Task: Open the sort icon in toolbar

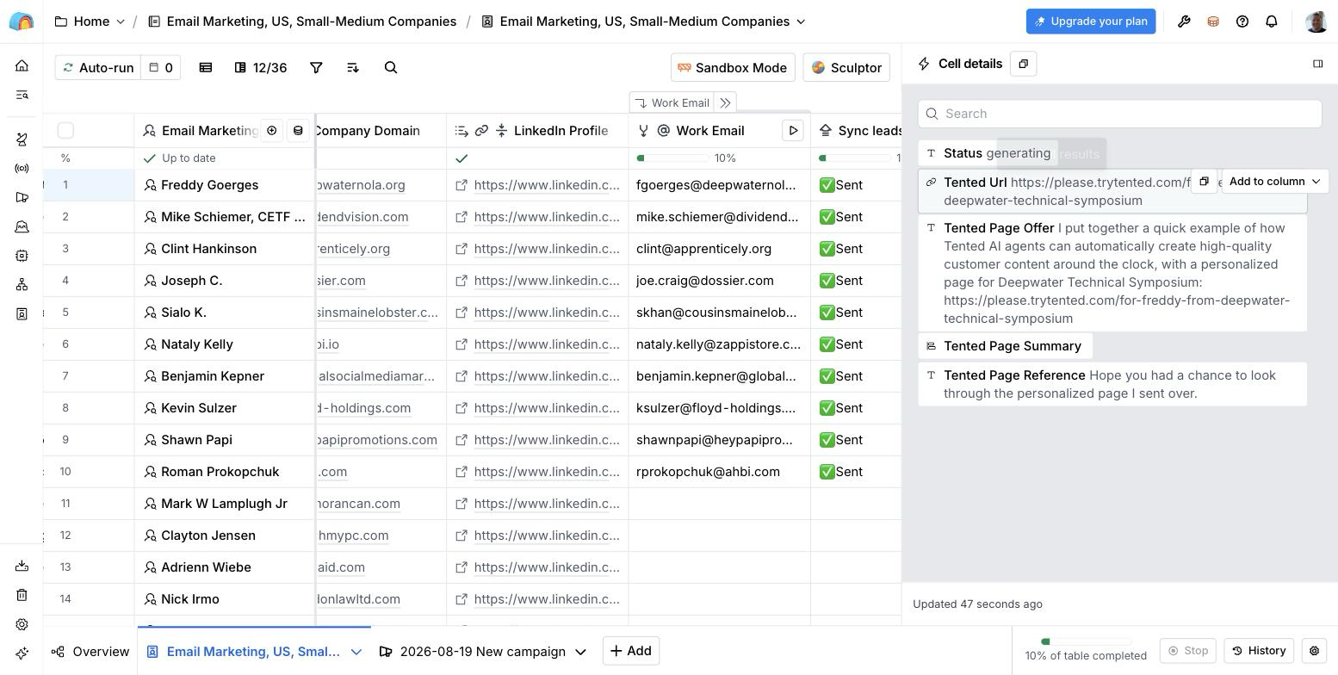Action: click(353, 67)
